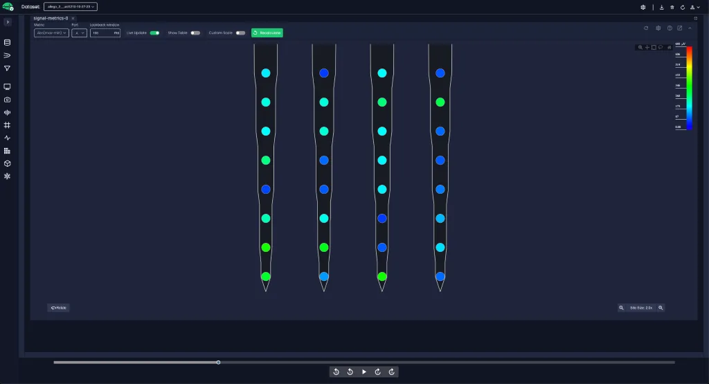
Task: Open the waveform icon in left sidebar
Action: click(7, 113)
